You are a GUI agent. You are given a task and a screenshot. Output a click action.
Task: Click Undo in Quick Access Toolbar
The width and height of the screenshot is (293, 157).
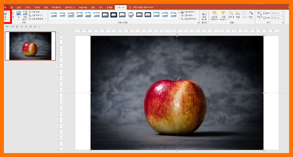click(x=7, y=26)
